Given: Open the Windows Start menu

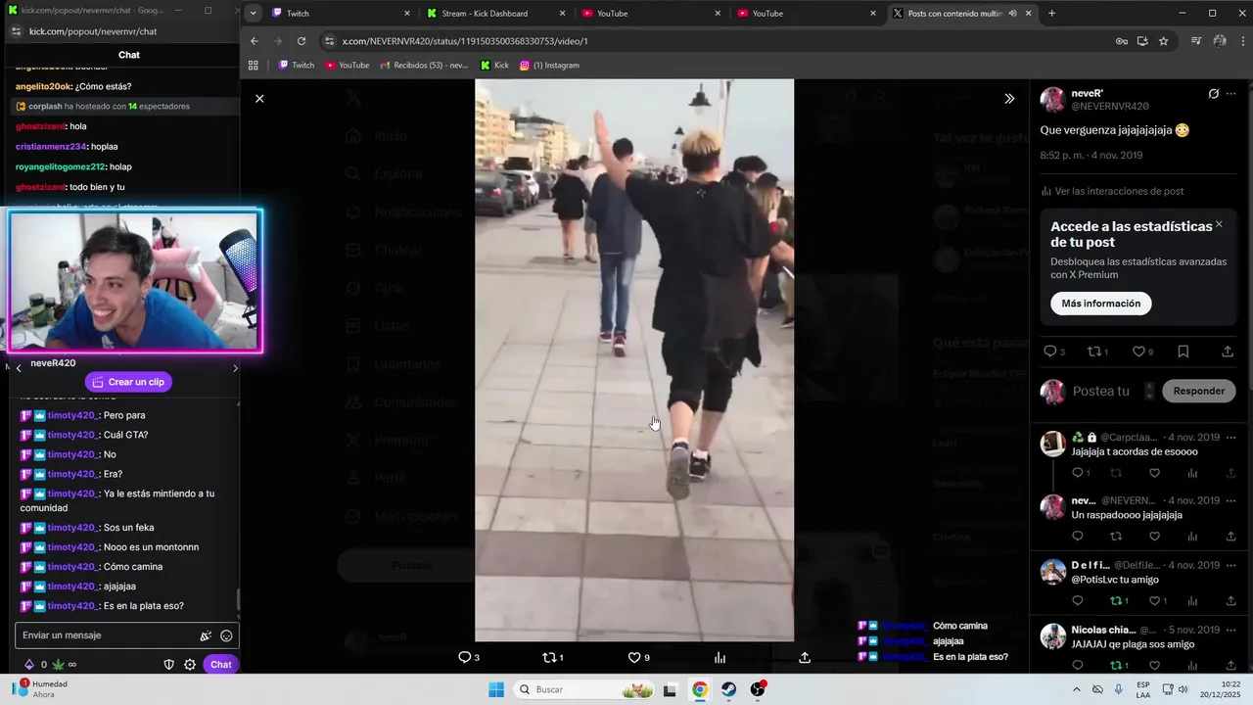Looking at the screenshot, I should (x=496, y=689).
